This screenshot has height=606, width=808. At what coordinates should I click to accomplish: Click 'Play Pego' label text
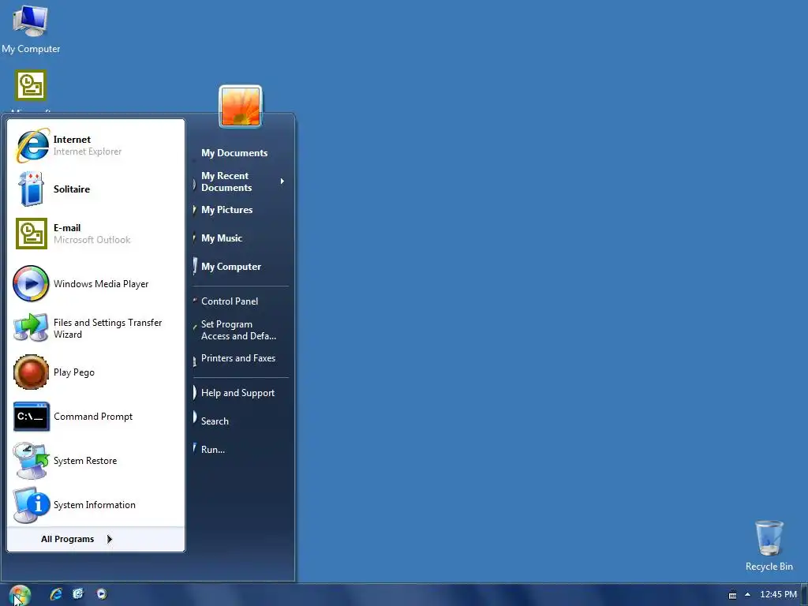73,372
